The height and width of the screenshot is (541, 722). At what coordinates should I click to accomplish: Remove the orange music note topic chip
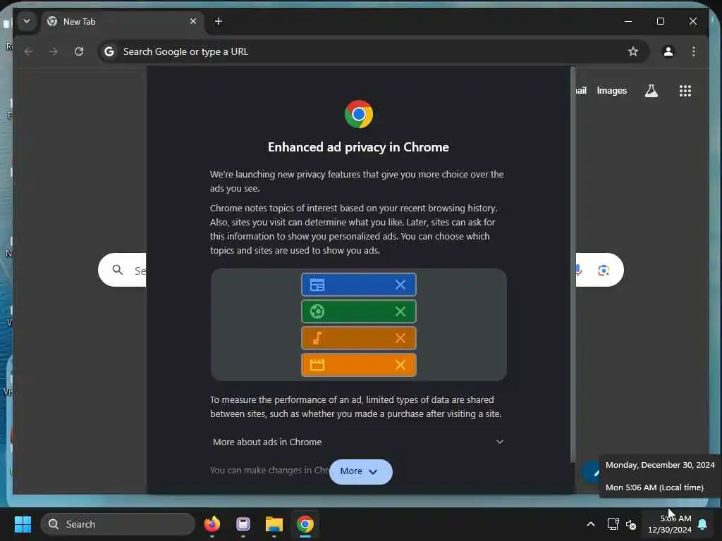click(x=400, y=338)
